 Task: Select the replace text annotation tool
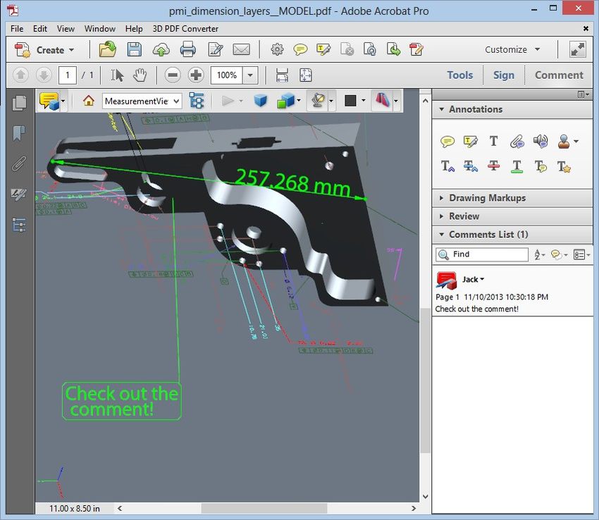(470, 166)
